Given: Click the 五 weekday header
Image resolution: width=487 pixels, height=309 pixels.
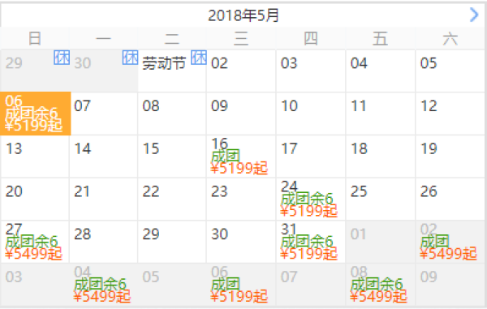Looking at the screenshot, I should coord(380,38).
